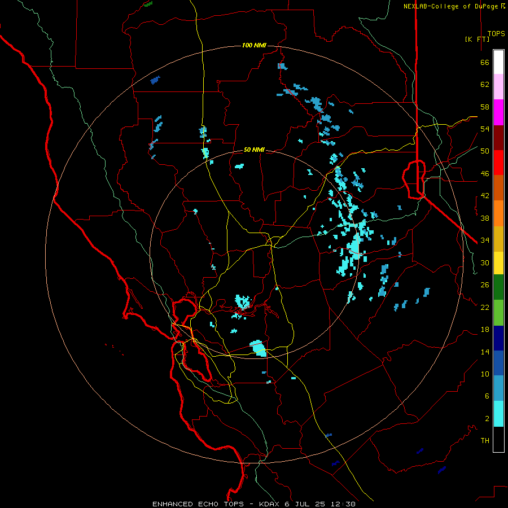Select the light blue legend swatch

498,388
